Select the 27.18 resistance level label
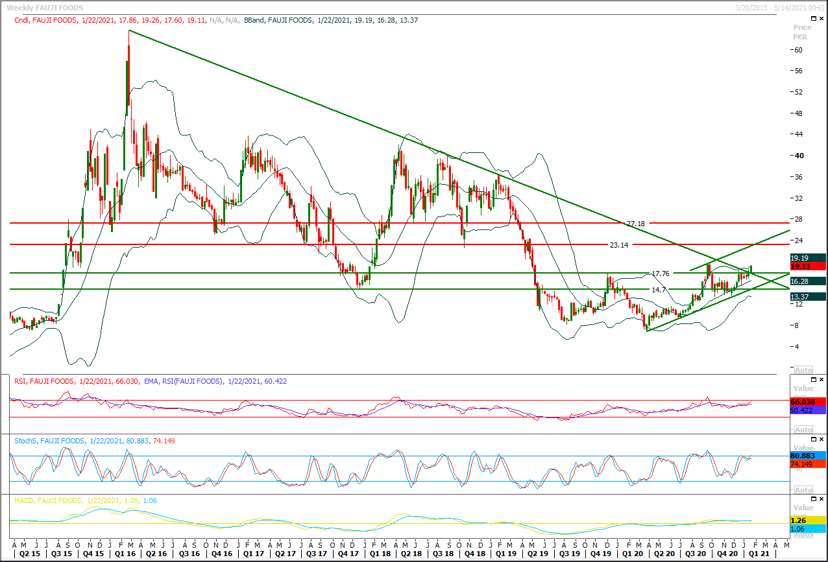 click(x=635, y=224)
